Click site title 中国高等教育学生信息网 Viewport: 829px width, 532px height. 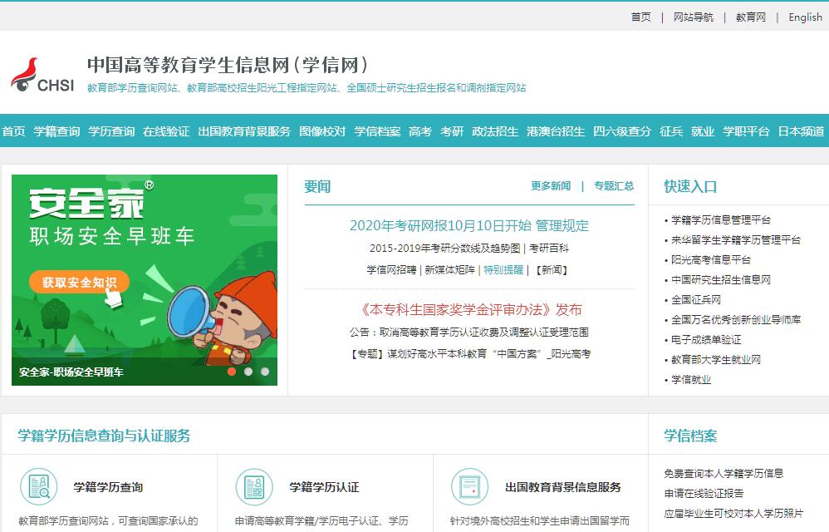[x=228, y=65]
